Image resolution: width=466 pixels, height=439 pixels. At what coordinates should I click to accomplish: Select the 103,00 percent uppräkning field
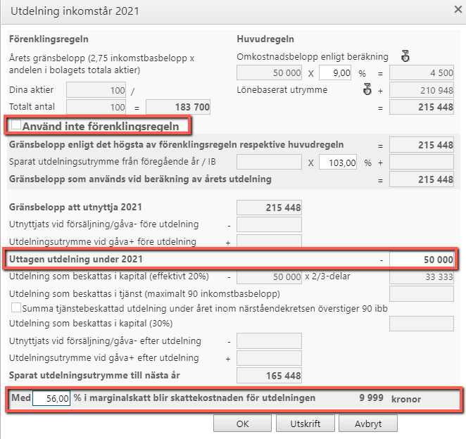338,163
